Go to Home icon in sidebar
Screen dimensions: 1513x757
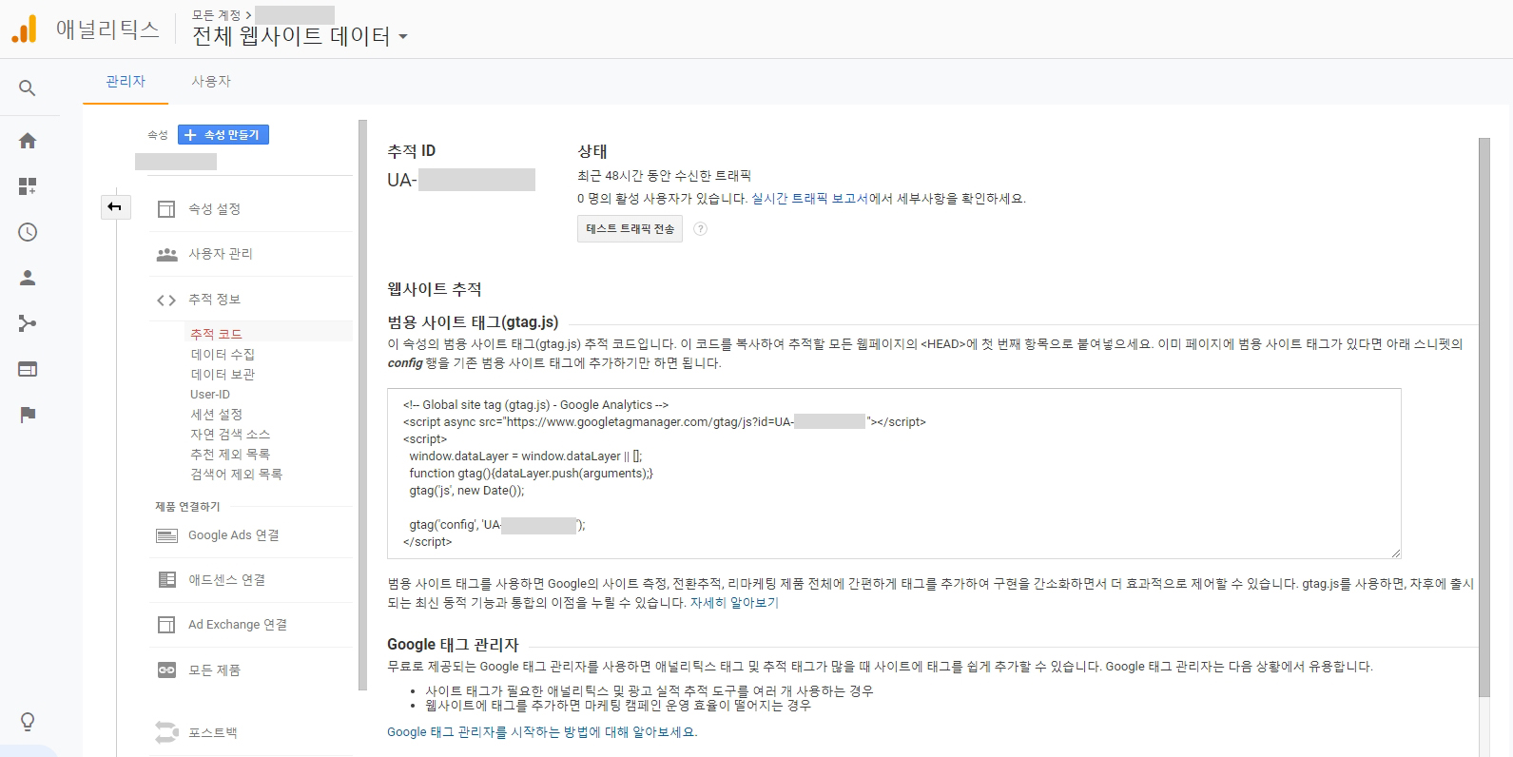pyautogui.click(x=28, y=141)
